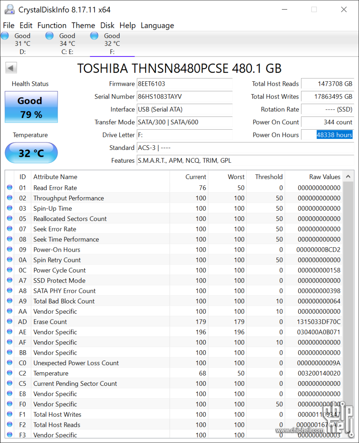Open the Language menu
The image size is (359, 443).
pyautogui.click(x=157, y=25)
